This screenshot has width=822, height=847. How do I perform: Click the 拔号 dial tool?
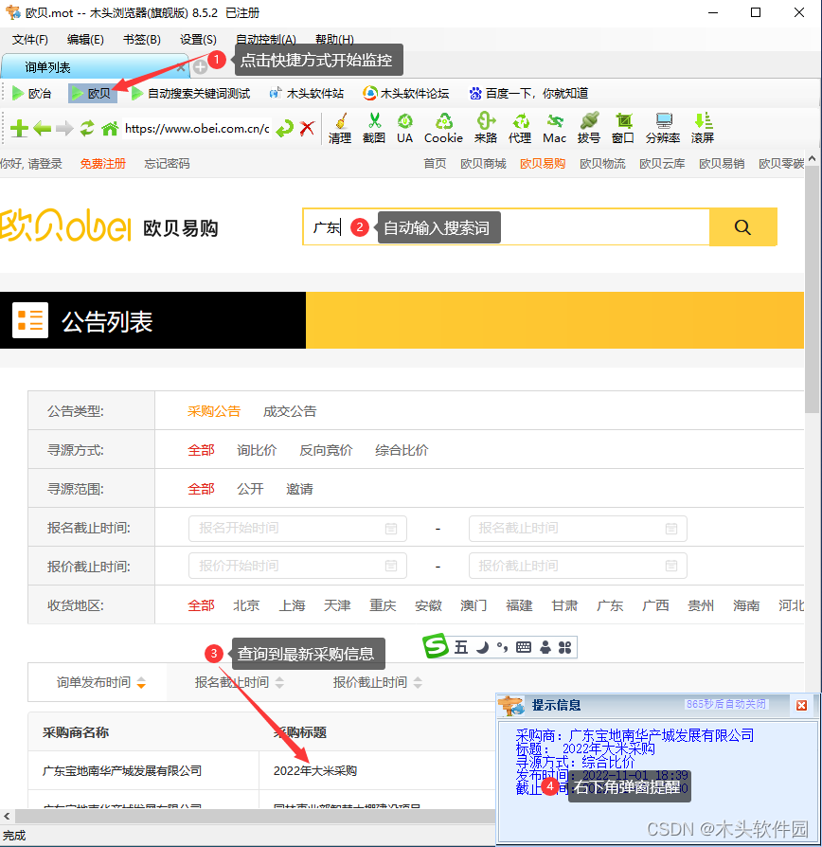click(589, 129)
